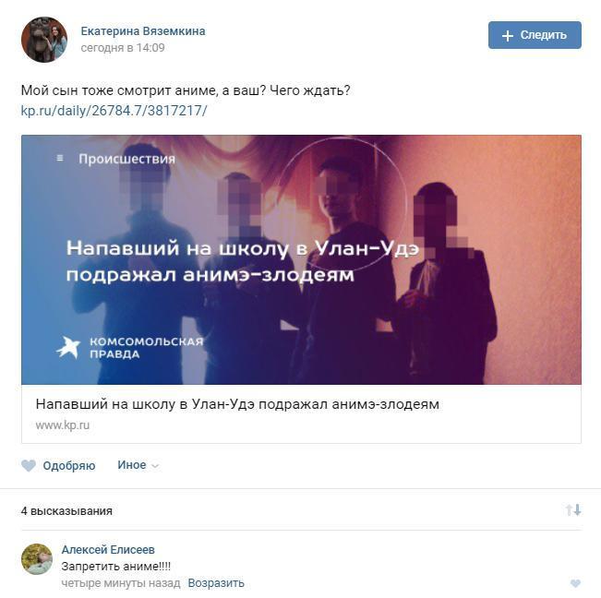Click the Одобряю like label
601x598 pixels.
[69, 466]
